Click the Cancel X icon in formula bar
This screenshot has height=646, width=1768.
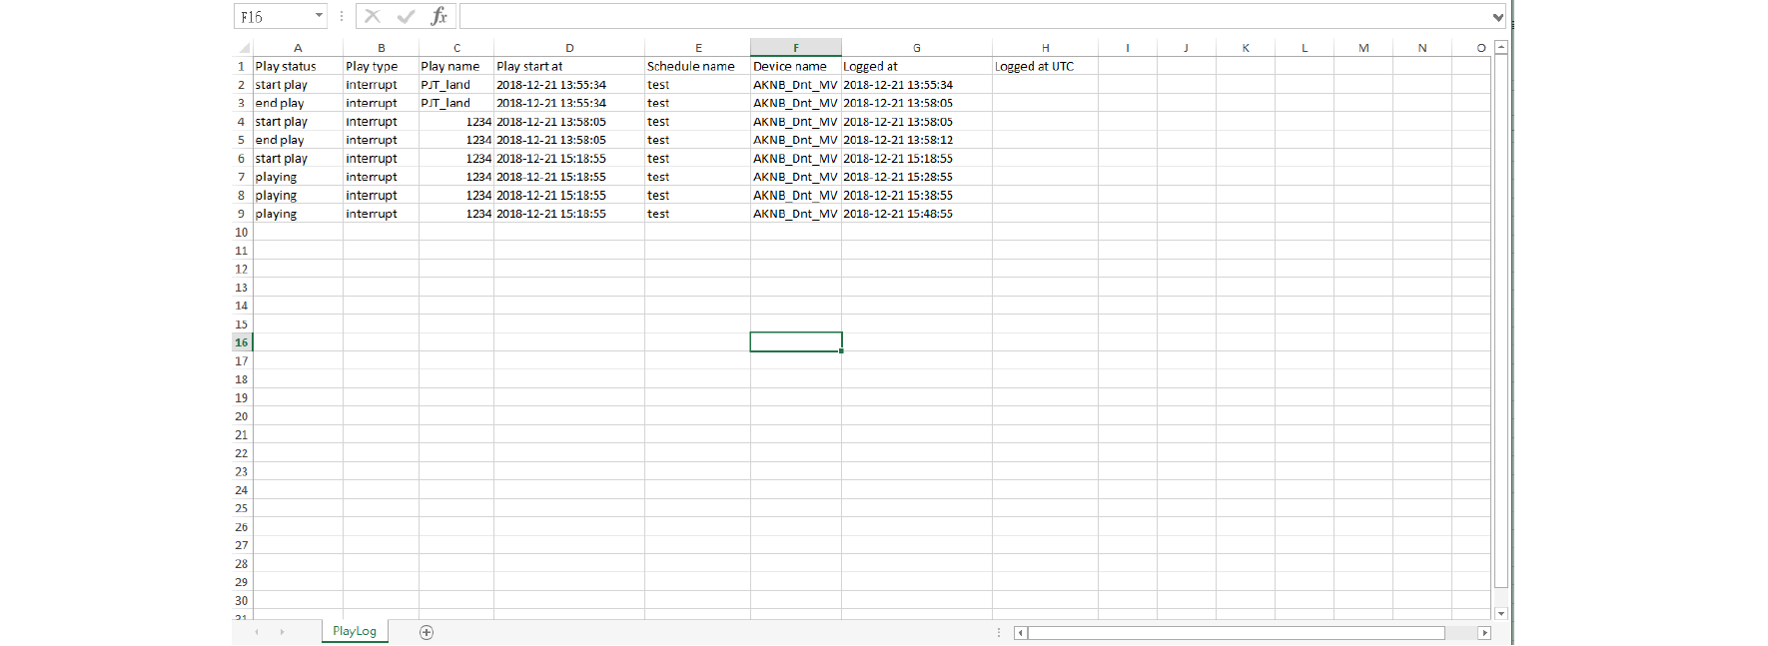point(373,16)
